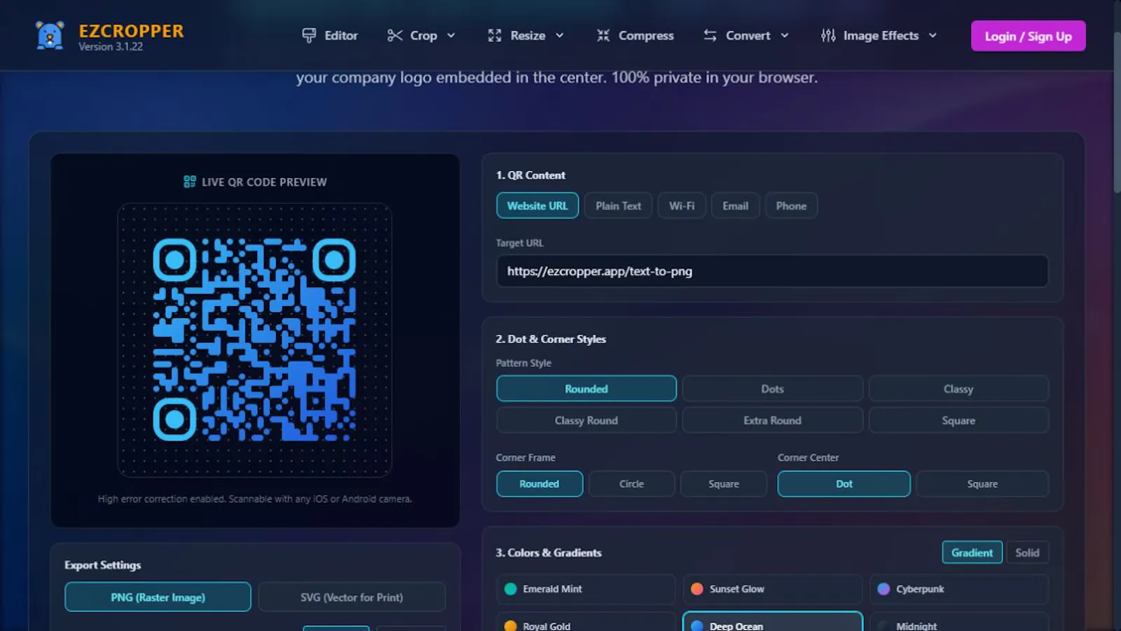This screenshot has height=631, width=1121.
Task: Click the Crop scissors icon
Action: coord(395,36)
